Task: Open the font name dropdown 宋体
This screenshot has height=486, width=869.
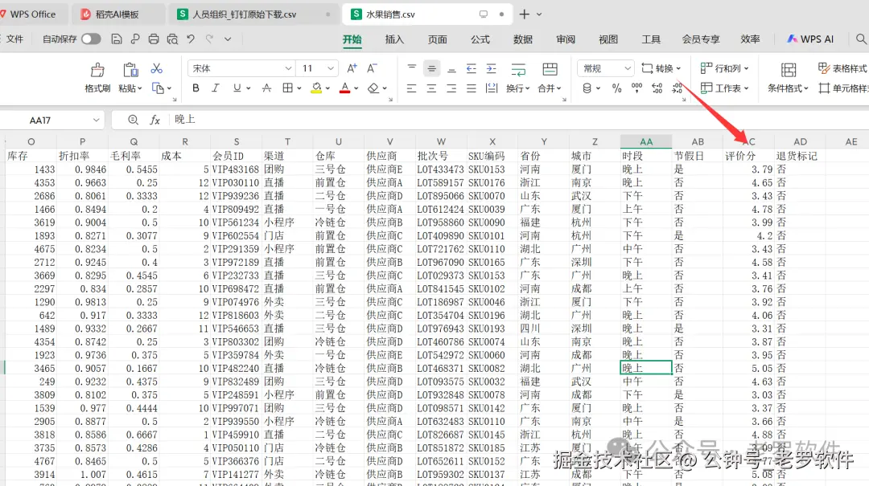Action: point(288,68)
